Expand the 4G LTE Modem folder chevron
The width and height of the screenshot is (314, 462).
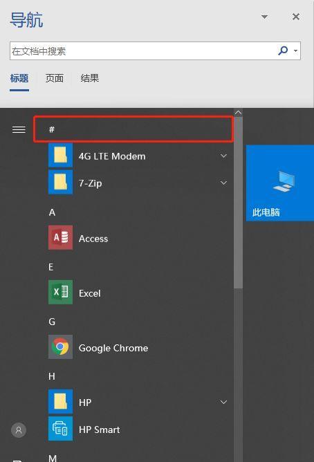click(223, 156)
